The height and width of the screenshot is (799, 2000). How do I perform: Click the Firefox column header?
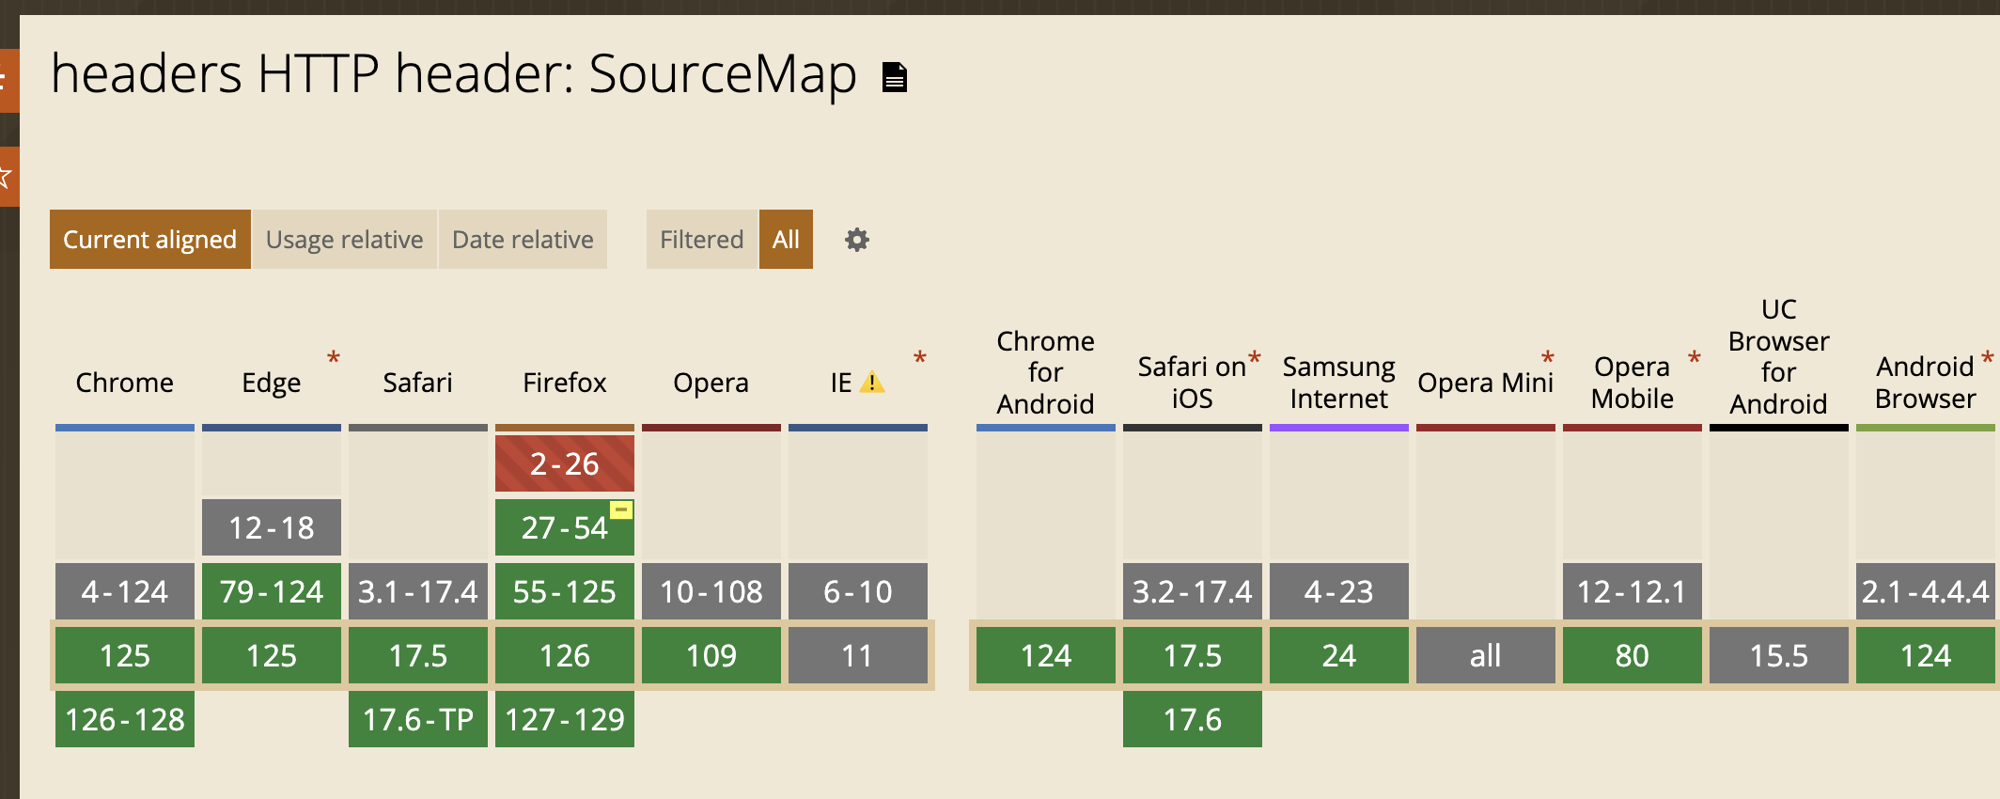(565, 383)
